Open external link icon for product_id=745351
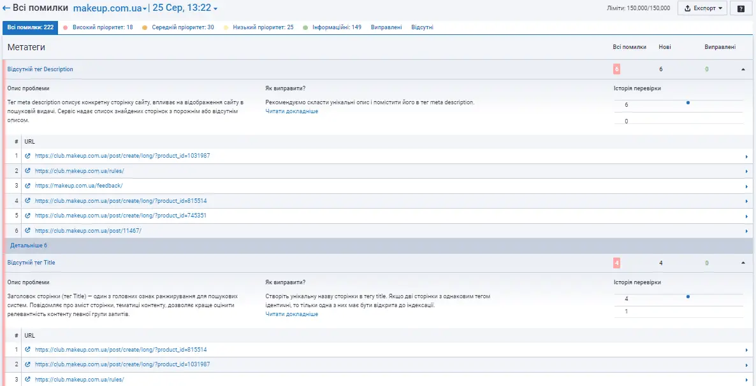756x386 pixels. tap(27, 216)
